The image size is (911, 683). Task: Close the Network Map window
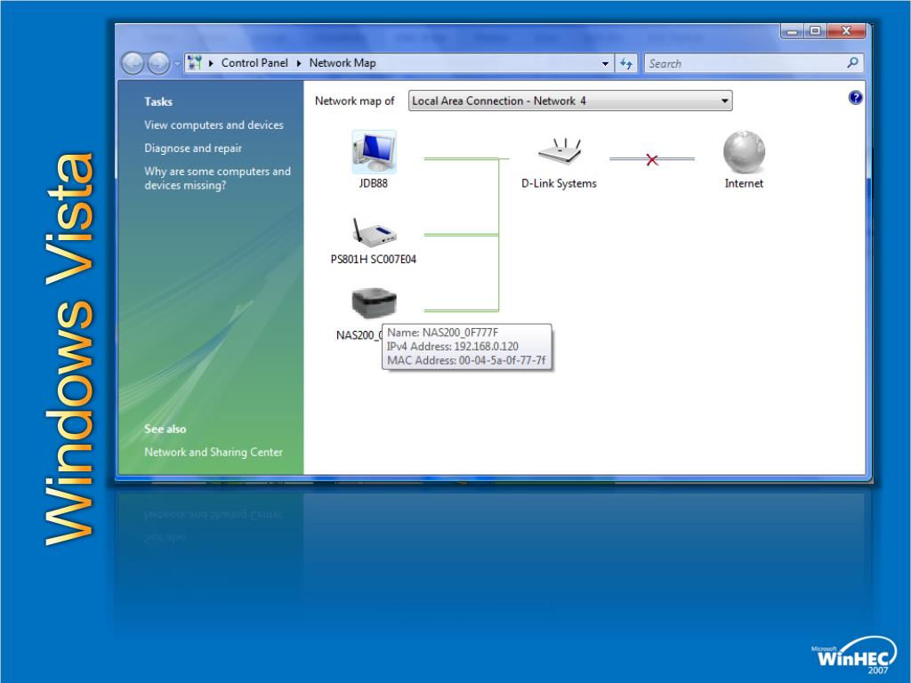tap(847, 31)
